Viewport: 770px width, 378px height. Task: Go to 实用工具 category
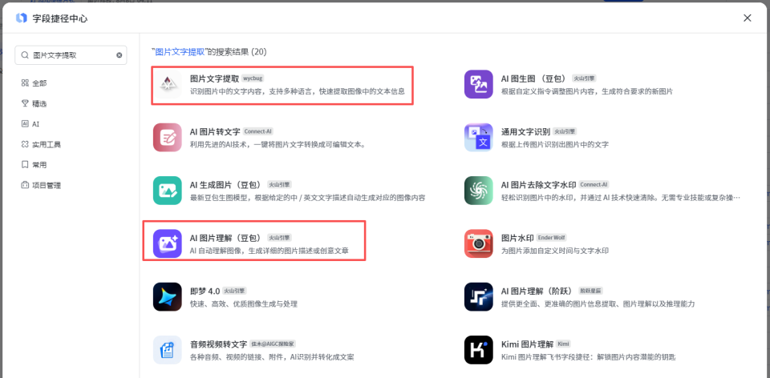pyautogui.click(x=46, y=145)
